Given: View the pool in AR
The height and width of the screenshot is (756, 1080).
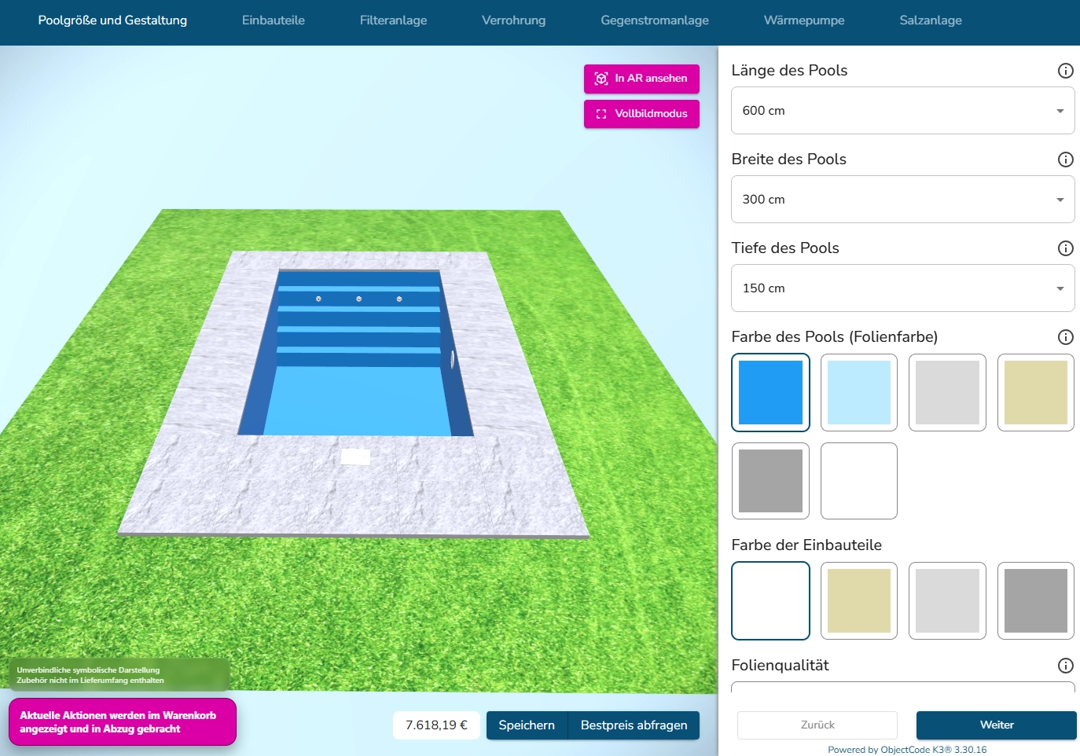Looking at the screenshot, I should (641, 79).
